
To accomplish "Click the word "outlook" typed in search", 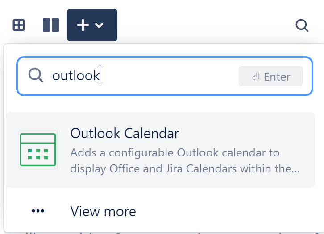I will point(75,76).
